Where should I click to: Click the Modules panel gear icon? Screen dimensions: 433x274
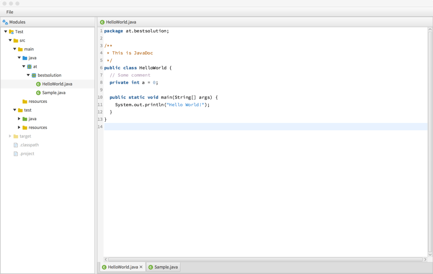5,22
